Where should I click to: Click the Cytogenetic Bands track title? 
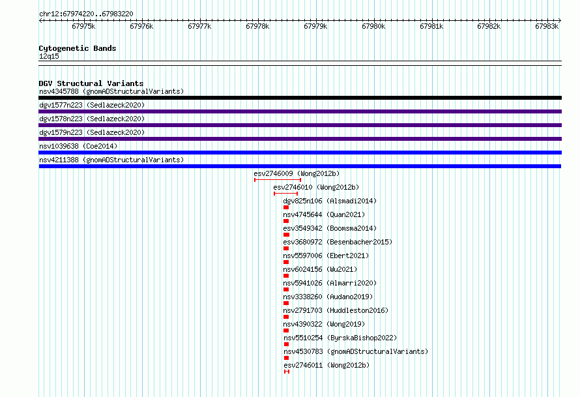click(78, 48)
